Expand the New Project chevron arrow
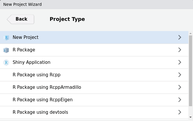The image size is (193, 121). [180, 37]
